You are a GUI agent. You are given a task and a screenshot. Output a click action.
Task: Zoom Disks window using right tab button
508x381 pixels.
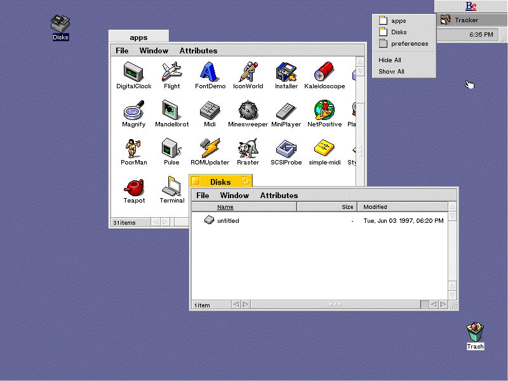point(246,181)
